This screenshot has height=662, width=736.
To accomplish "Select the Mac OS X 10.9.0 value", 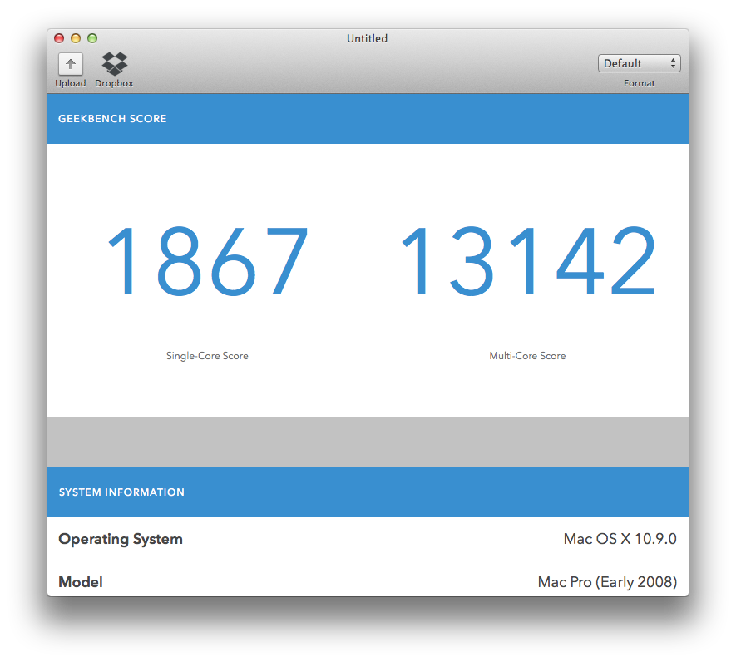I will coord(620,539).
